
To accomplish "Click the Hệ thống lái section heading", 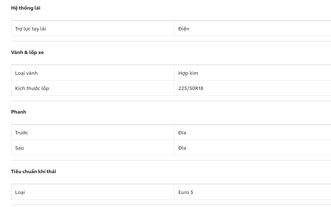I will click(26, 8).
